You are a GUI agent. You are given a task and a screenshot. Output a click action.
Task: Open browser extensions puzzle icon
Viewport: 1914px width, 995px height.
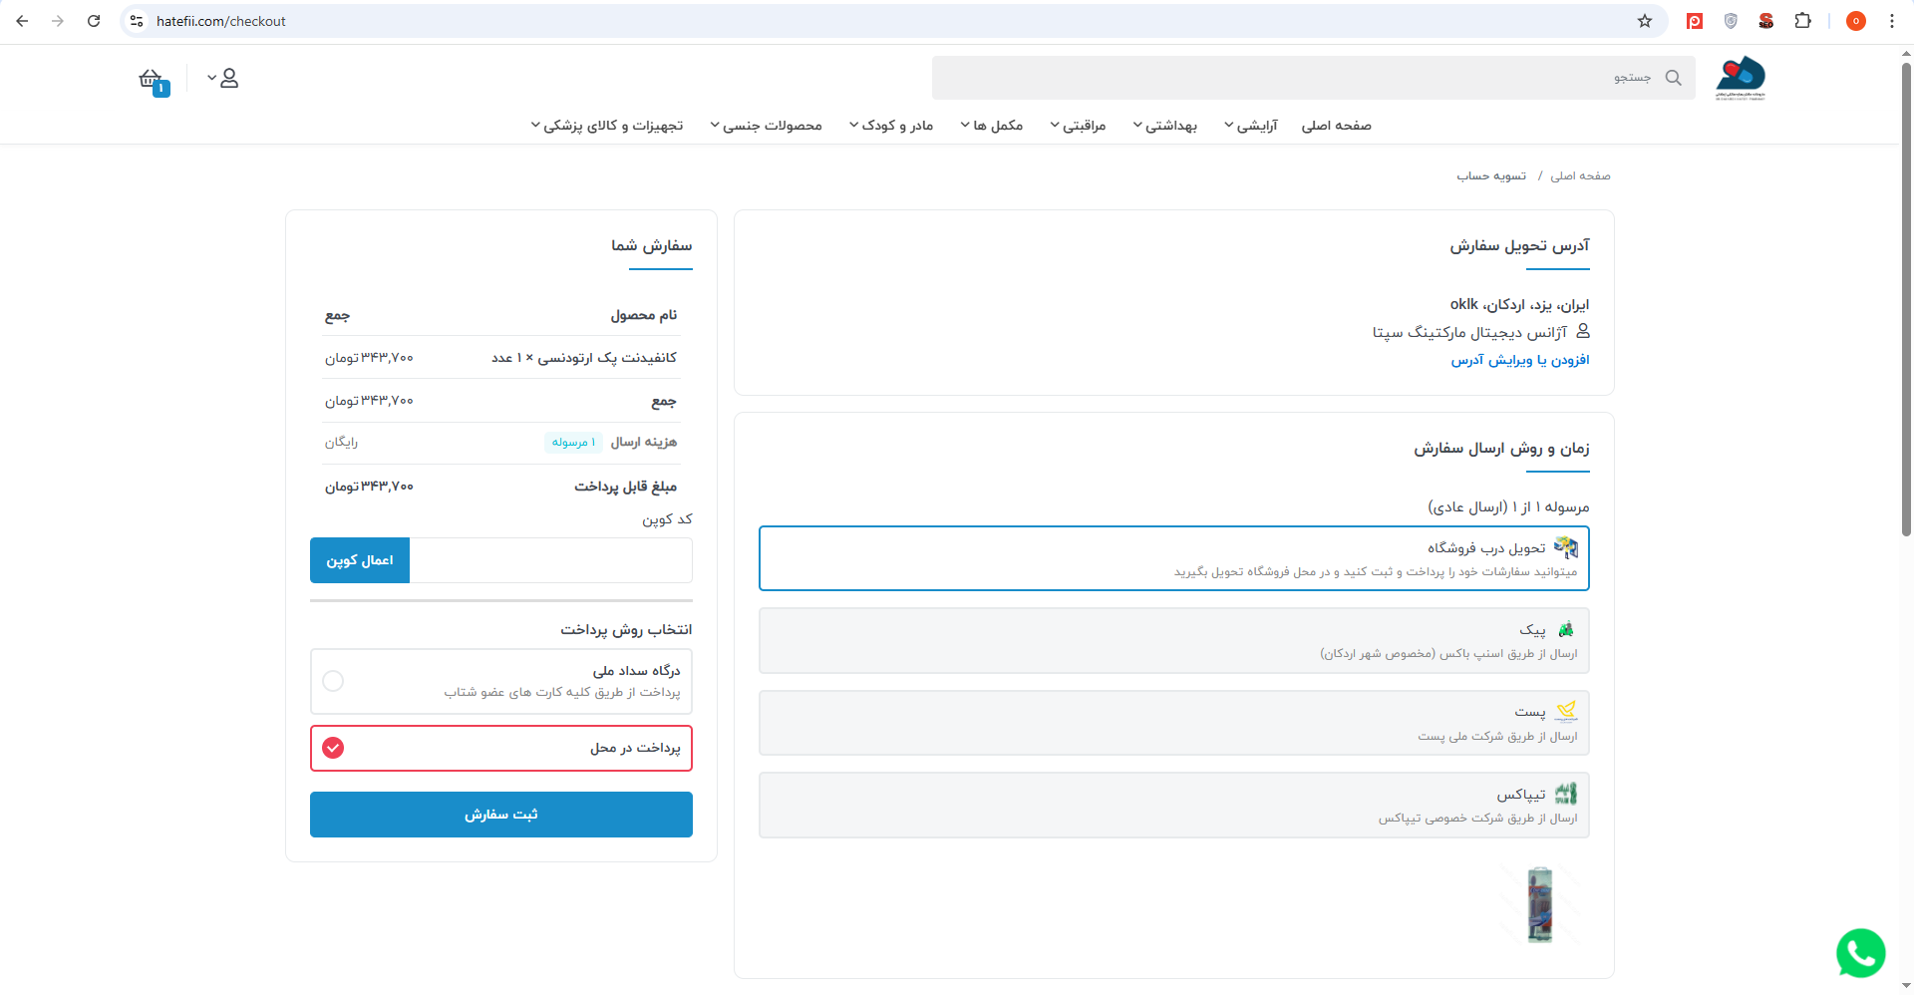tap(1802, 21)
